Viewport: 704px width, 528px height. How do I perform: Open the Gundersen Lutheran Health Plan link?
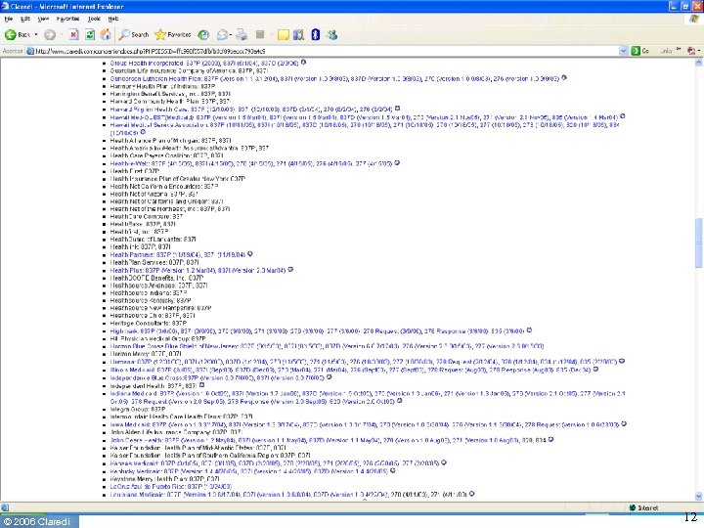(x=334, y=78)
